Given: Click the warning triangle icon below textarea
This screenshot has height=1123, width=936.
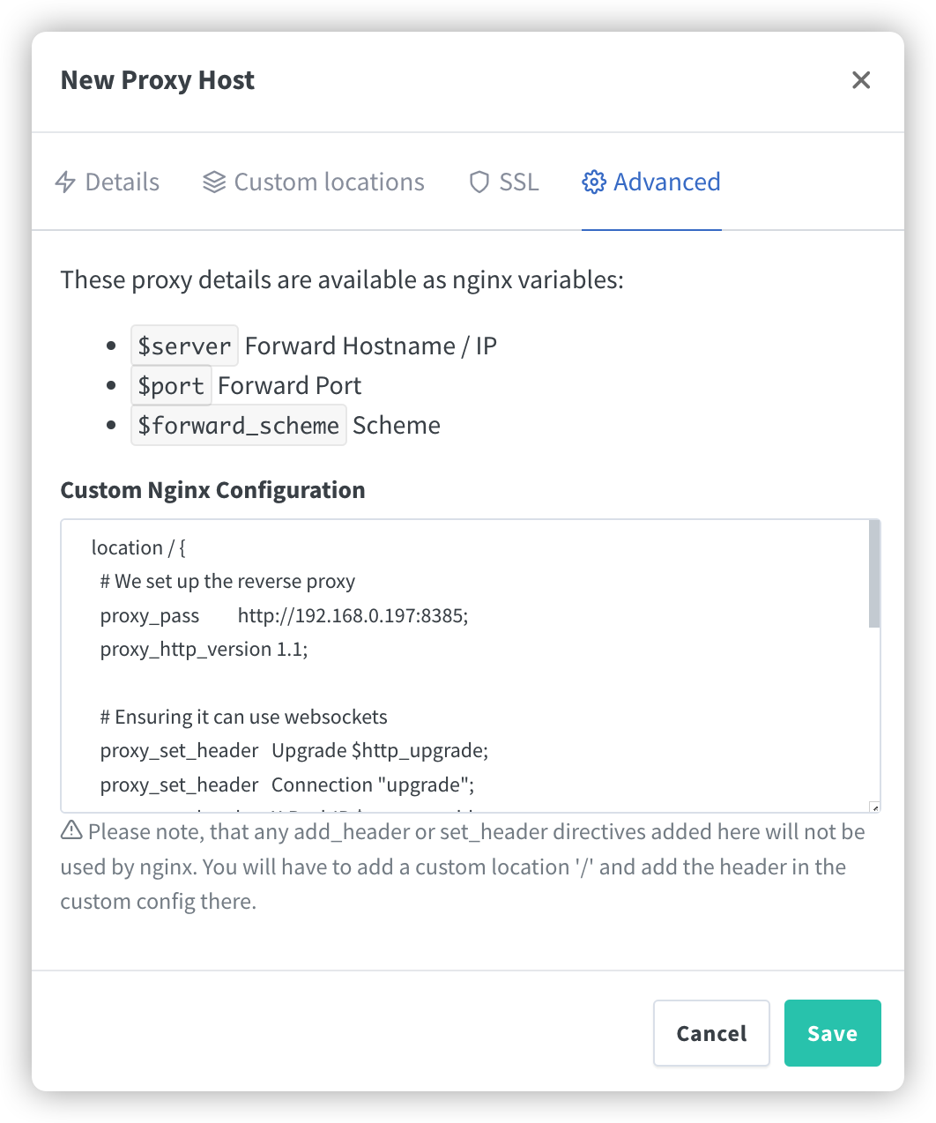Looking at the screenshot, I should point(71,830).
